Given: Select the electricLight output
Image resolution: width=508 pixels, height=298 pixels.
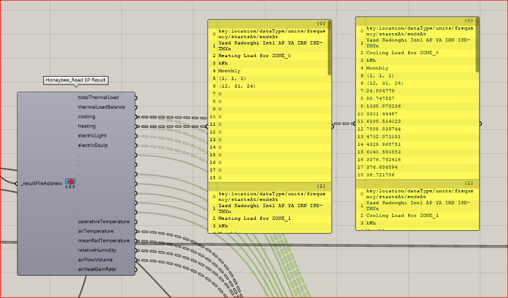Looking at the screenshot, I should tap(92, 136).
